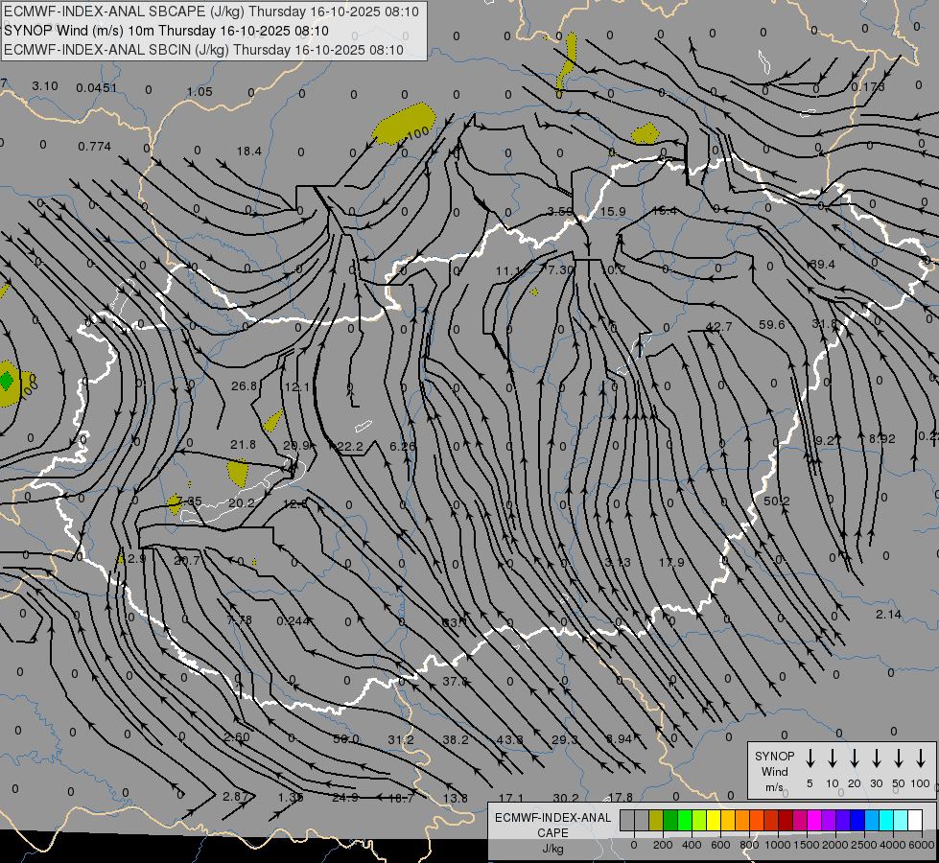Select the dark blue 2500 J/kg swatch

click(x=857, y=820)
